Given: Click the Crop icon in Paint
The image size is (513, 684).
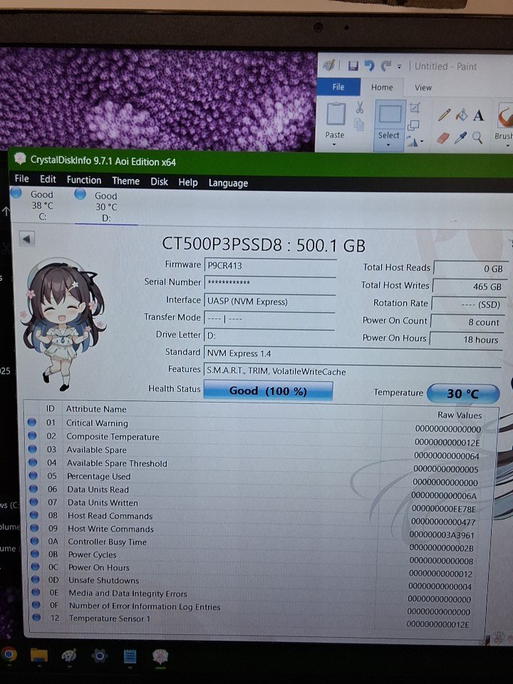Looking at the screenshot, I should pos(415,108).
